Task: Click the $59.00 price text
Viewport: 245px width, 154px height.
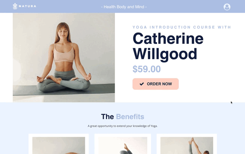Action: tap(147, 69)
